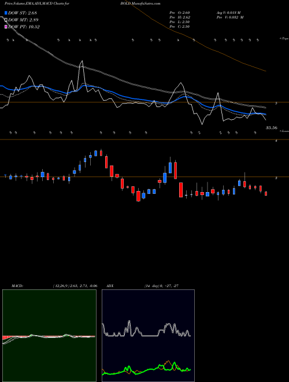This screenshot has width=289, height=382.
Task: Click the 'Pre V: 0.032 M' volume text
Action: [230, 17]
